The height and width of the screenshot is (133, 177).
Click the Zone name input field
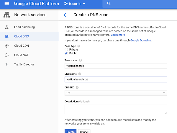pos(116,66)
